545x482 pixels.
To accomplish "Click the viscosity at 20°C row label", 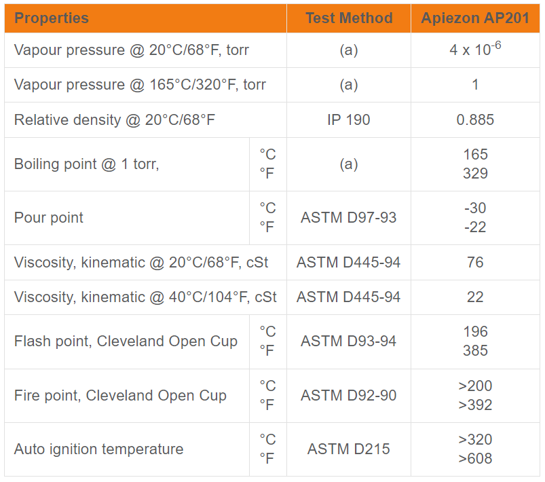I will (x=141, y=262).
